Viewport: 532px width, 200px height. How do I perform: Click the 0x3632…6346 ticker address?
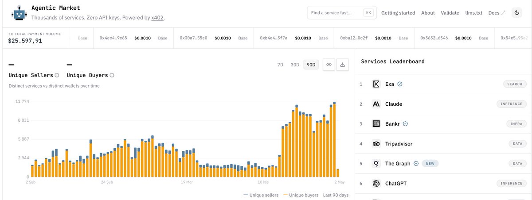tap(434, 38)
